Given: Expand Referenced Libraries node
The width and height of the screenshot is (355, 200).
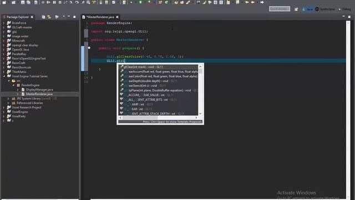Looking at the screenshot, I should pos(8,103).
